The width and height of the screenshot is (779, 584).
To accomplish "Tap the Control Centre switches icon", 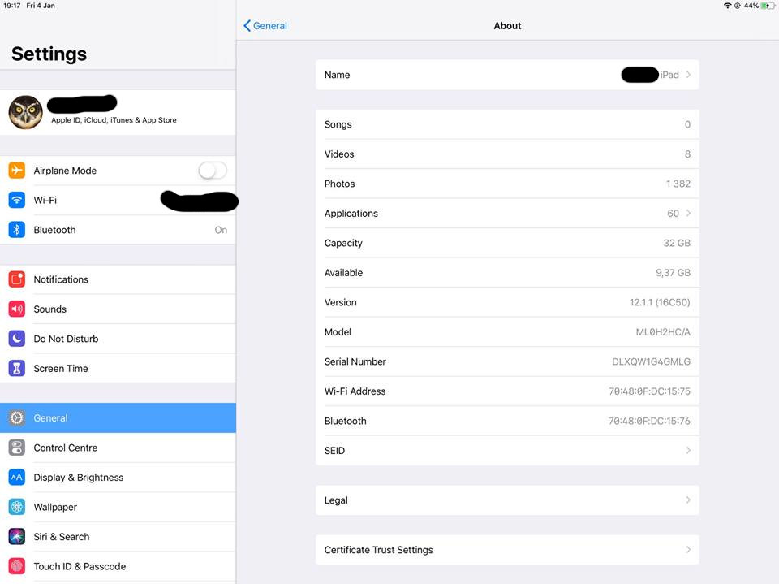I will (x=16, y=448).
